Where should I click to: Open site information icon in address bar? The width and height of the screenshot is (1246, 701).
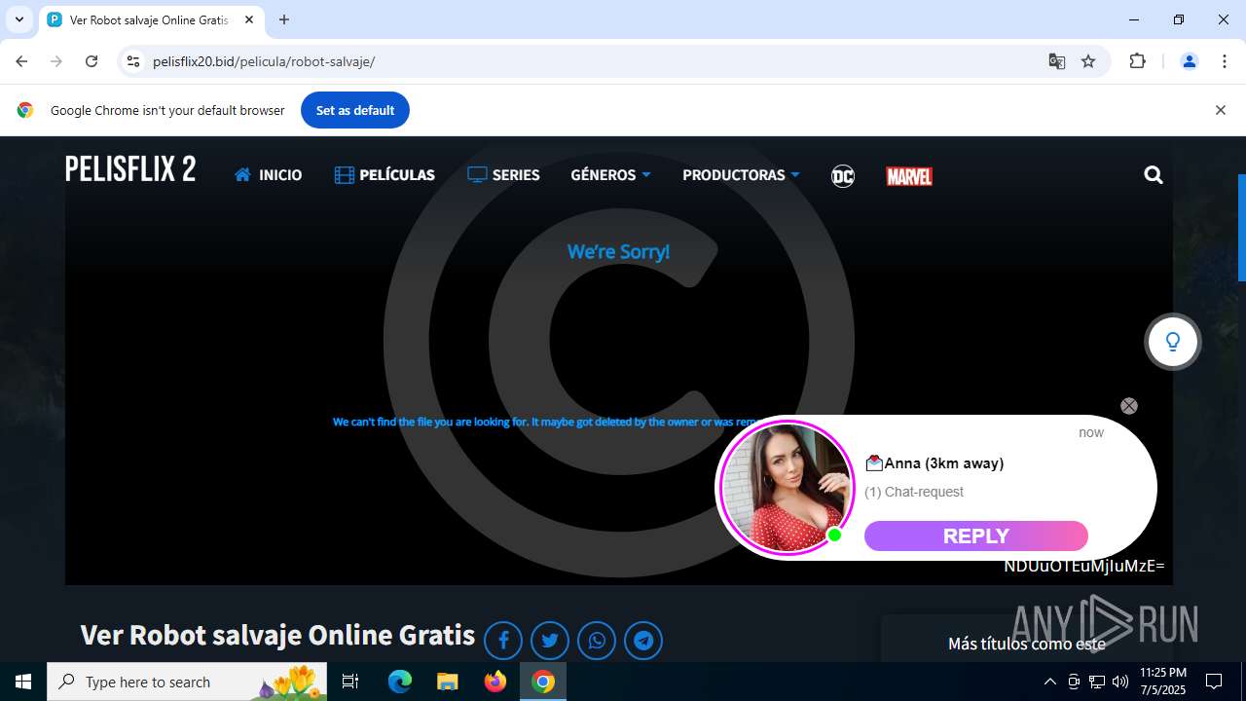[x=133, y=61]
